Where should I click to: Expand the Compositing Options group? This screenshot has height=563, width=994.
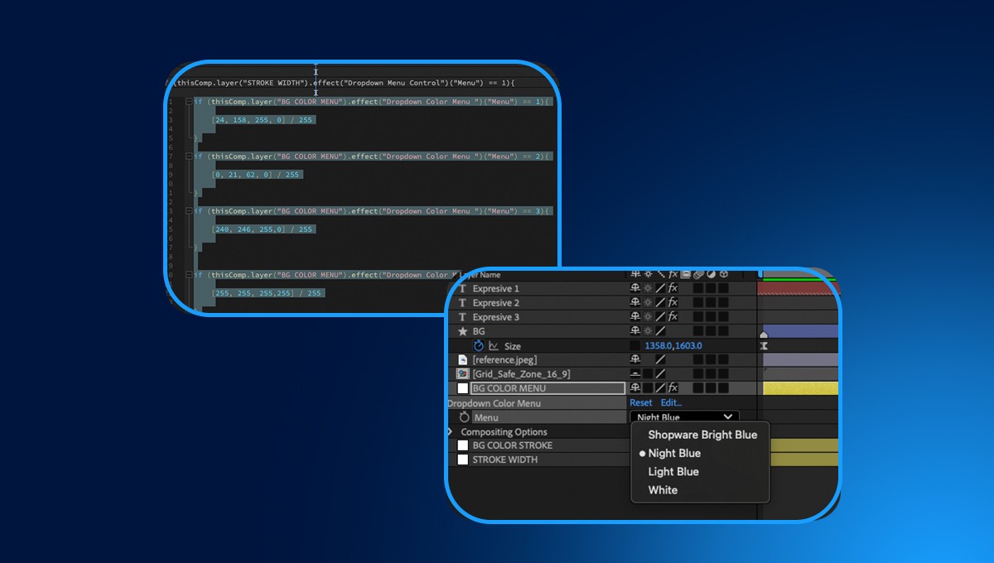pos(450,432)
